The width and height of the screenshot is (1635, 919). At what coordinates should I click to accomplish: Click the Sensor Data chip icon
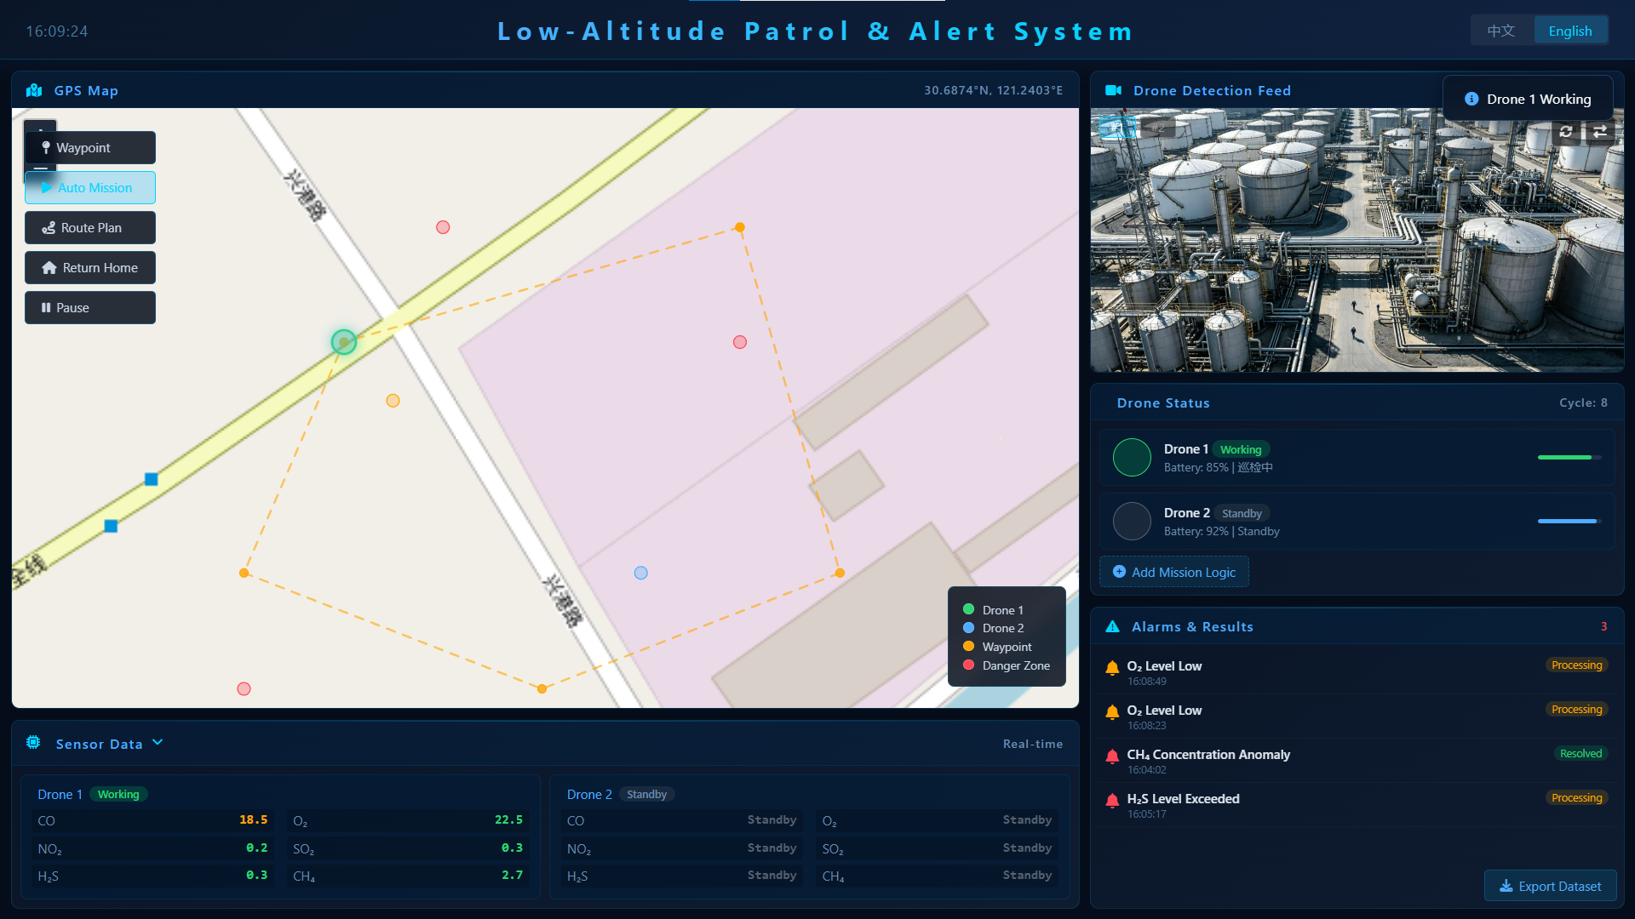pyautogui.click(x=33, y=742)
